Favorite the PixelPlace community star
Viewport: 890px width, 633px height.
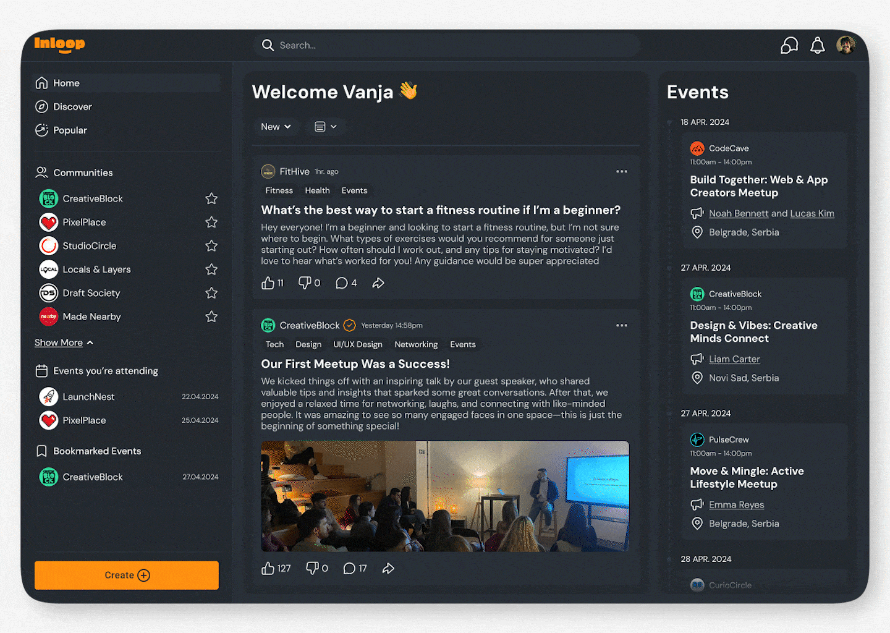211,222
